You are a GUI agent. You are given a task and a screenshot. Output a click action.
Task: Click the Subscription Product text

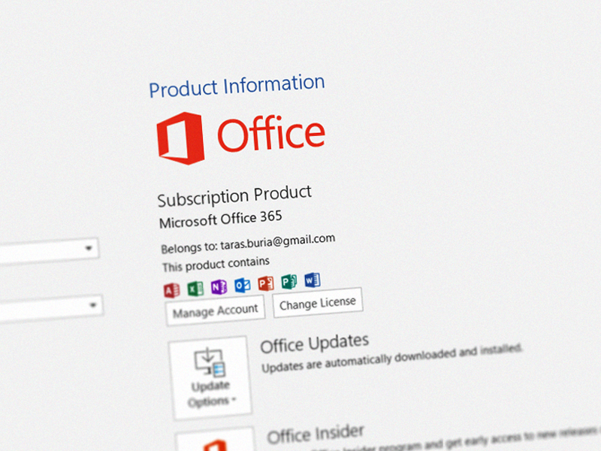coord(234,196)
